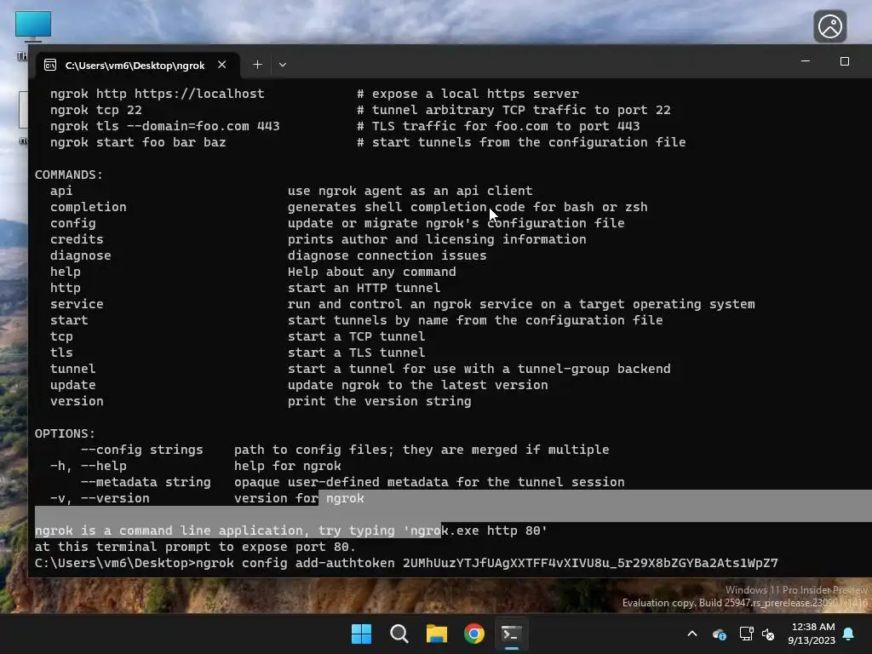The width and height of the screenshot is (872, 654).
Task: Open taskbar Search
Action: (x=399, y=634)
